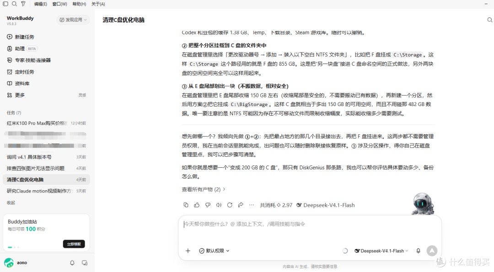Open the 资料库 library
Image resolution: width=494 pixels, height=272 pixels.
pyautogui.click(x=18, y=83)
